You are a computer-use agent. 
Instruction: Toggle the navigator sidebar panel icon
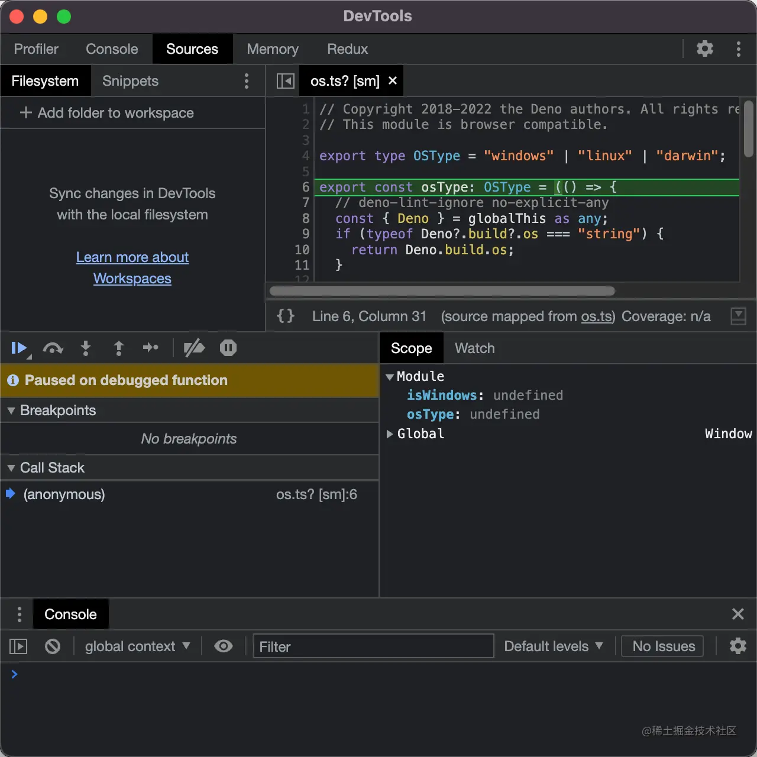click(x=286, y=81)
